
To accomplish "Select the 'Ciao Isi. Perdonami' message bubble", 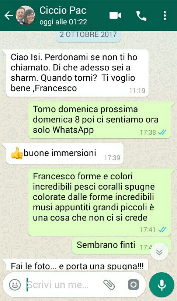I will (x=77, y=73).
